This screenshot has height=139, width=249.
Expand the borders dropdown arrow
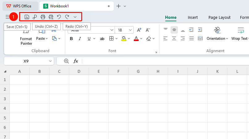click(x=116, y=39)
